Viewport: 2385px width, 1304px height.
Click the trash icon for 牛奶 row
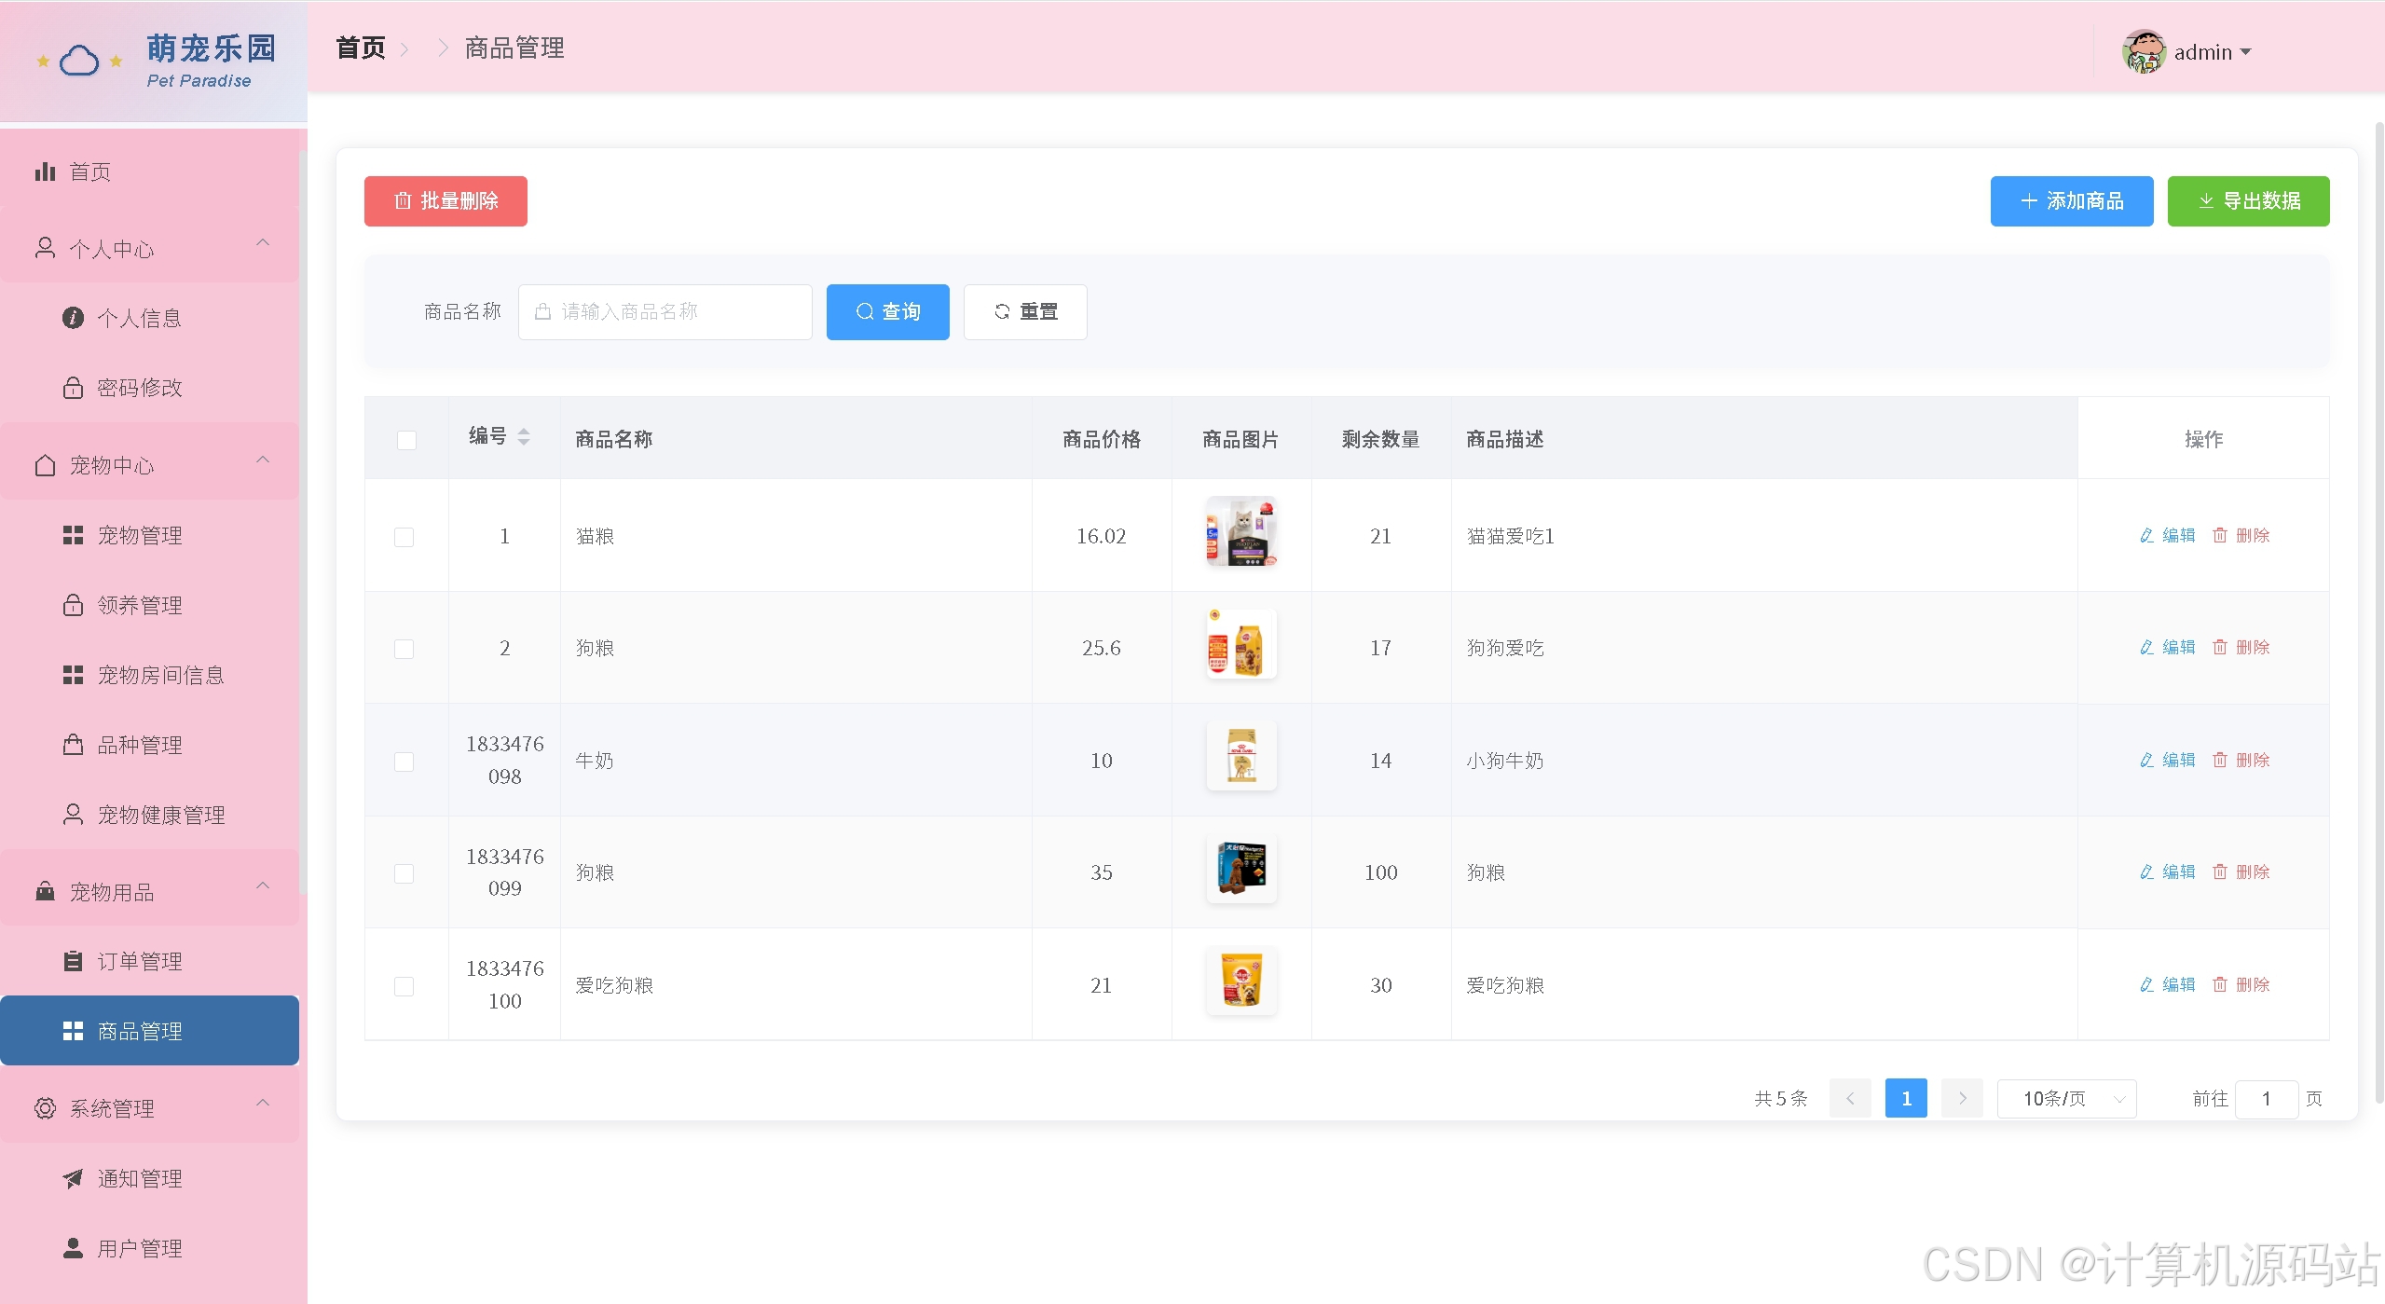point(2220,760)
